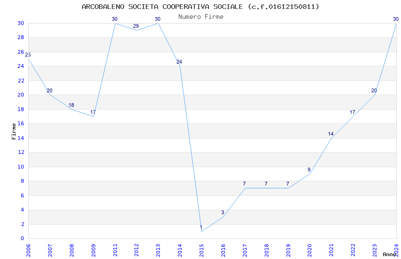Click the y-axis tick value 16
Image resolution: width=401 pixels, height=259 pixels.
click(x=21, y=123)
